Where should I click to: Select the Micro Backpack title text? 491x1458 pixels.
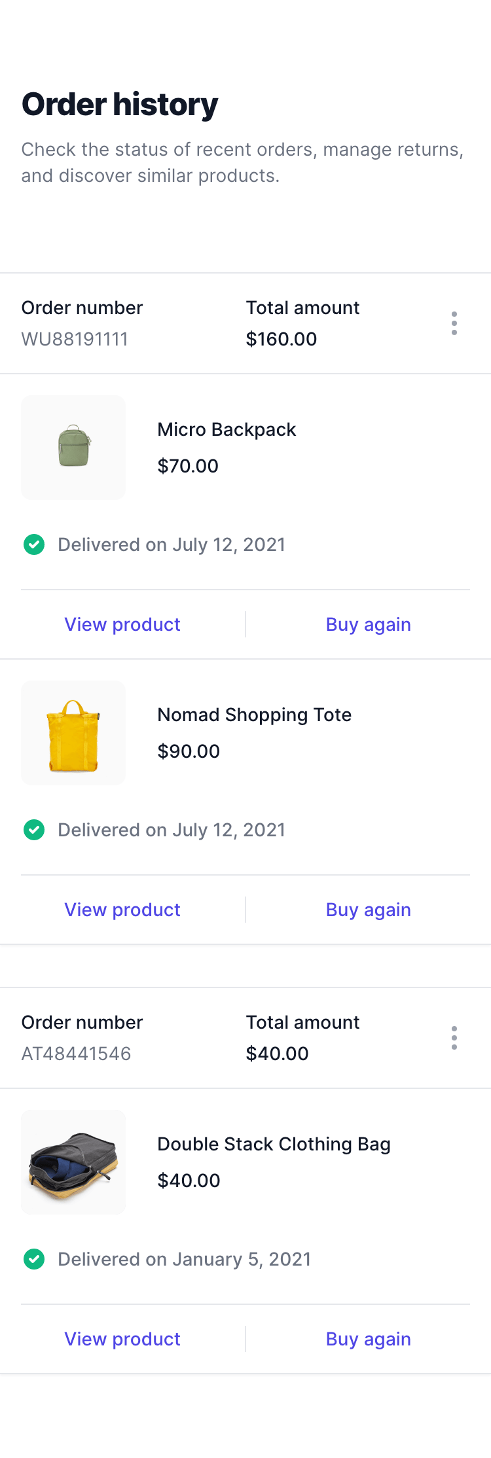click(227, 429)
